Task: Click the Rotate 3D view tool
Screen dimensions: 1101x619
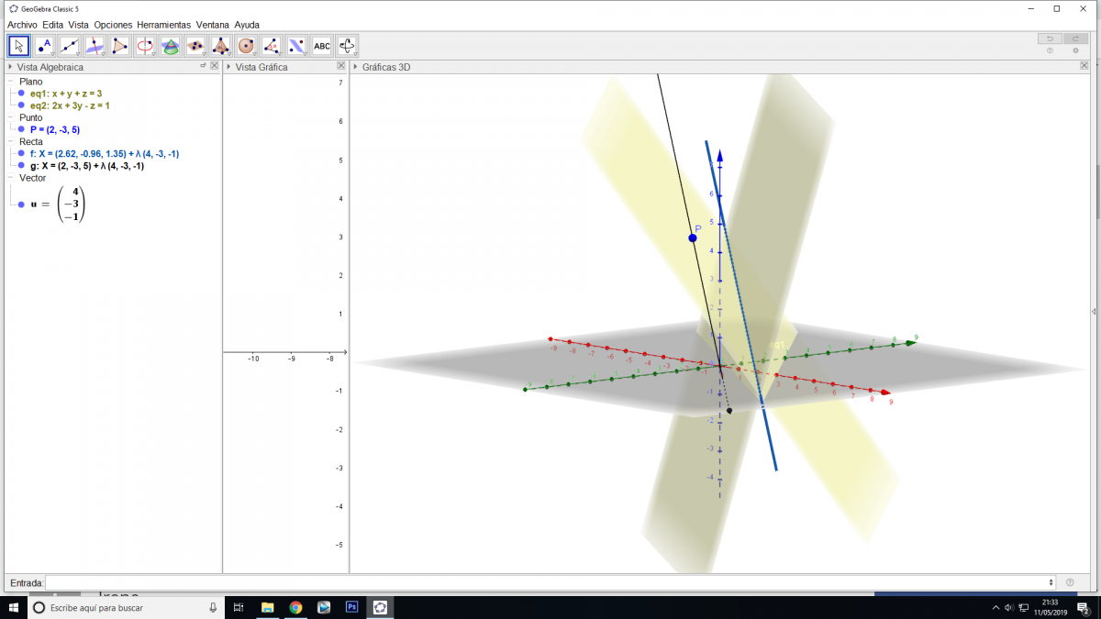Action: pos(347,46)
